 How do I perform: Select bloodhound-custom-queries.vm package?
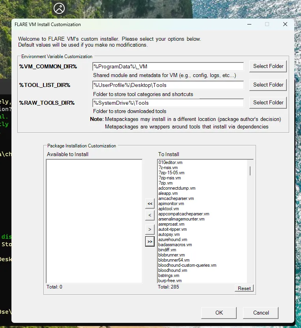pos(187,265)
